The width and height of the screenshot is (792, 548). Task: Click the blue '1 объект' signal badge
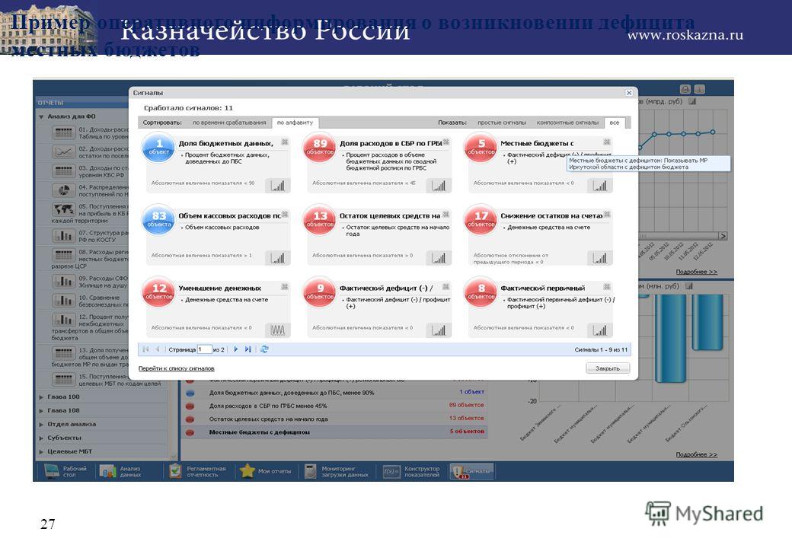(158, 147)
